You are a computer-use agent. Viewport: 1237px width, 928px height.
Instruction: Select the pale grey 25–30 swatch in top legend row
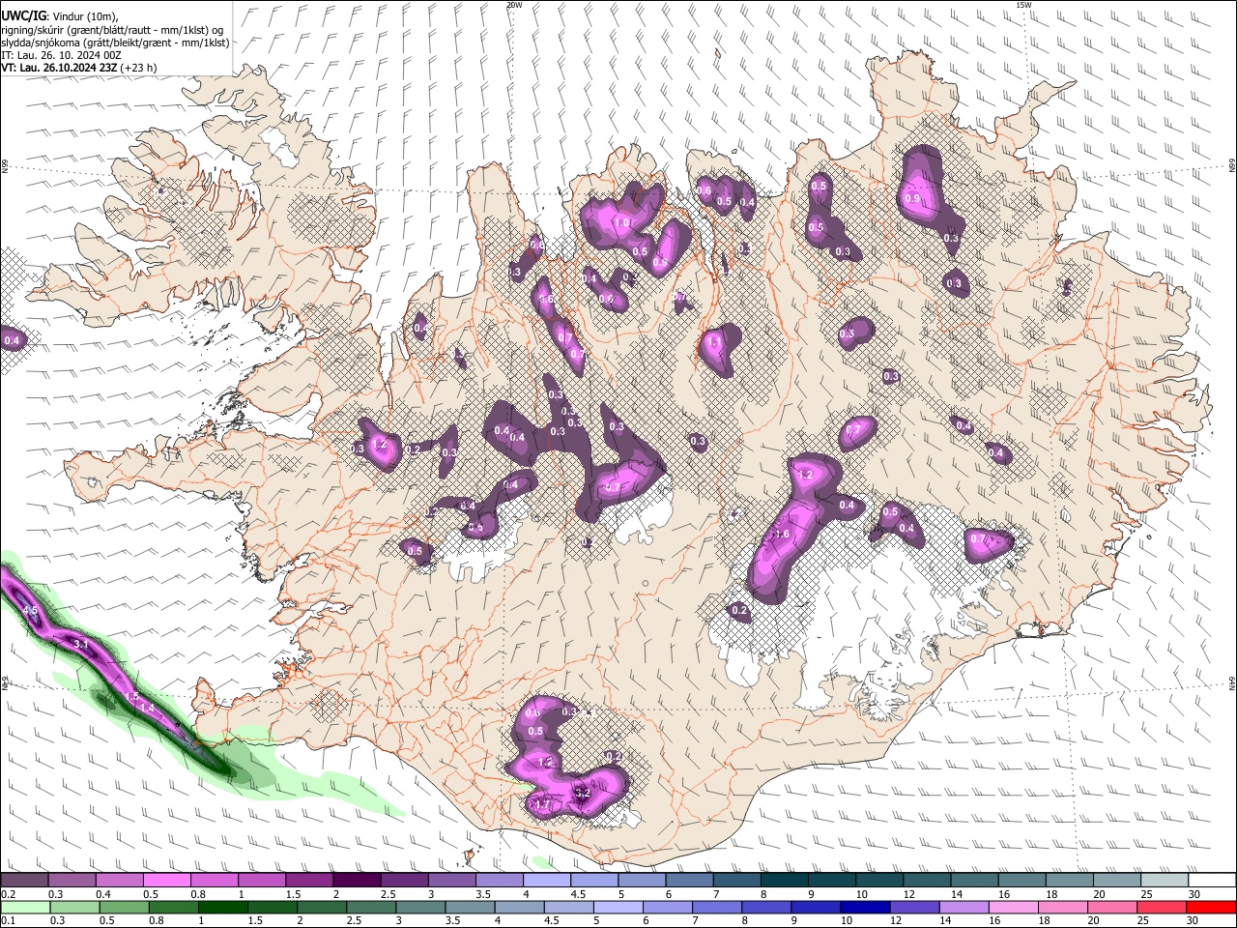1163,881
